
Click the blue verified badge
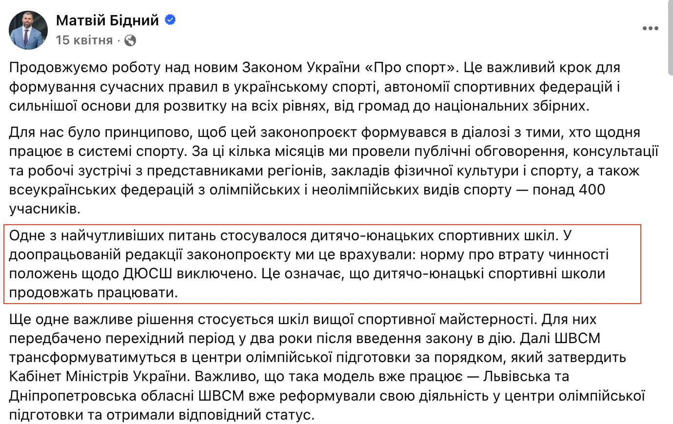(170, 20)
